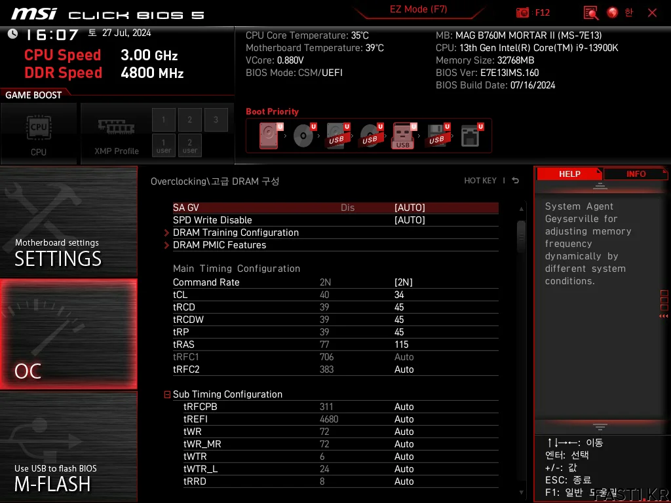671x503 pixels.
Task: Click the red arrows side panel handle
Action: 664,316
